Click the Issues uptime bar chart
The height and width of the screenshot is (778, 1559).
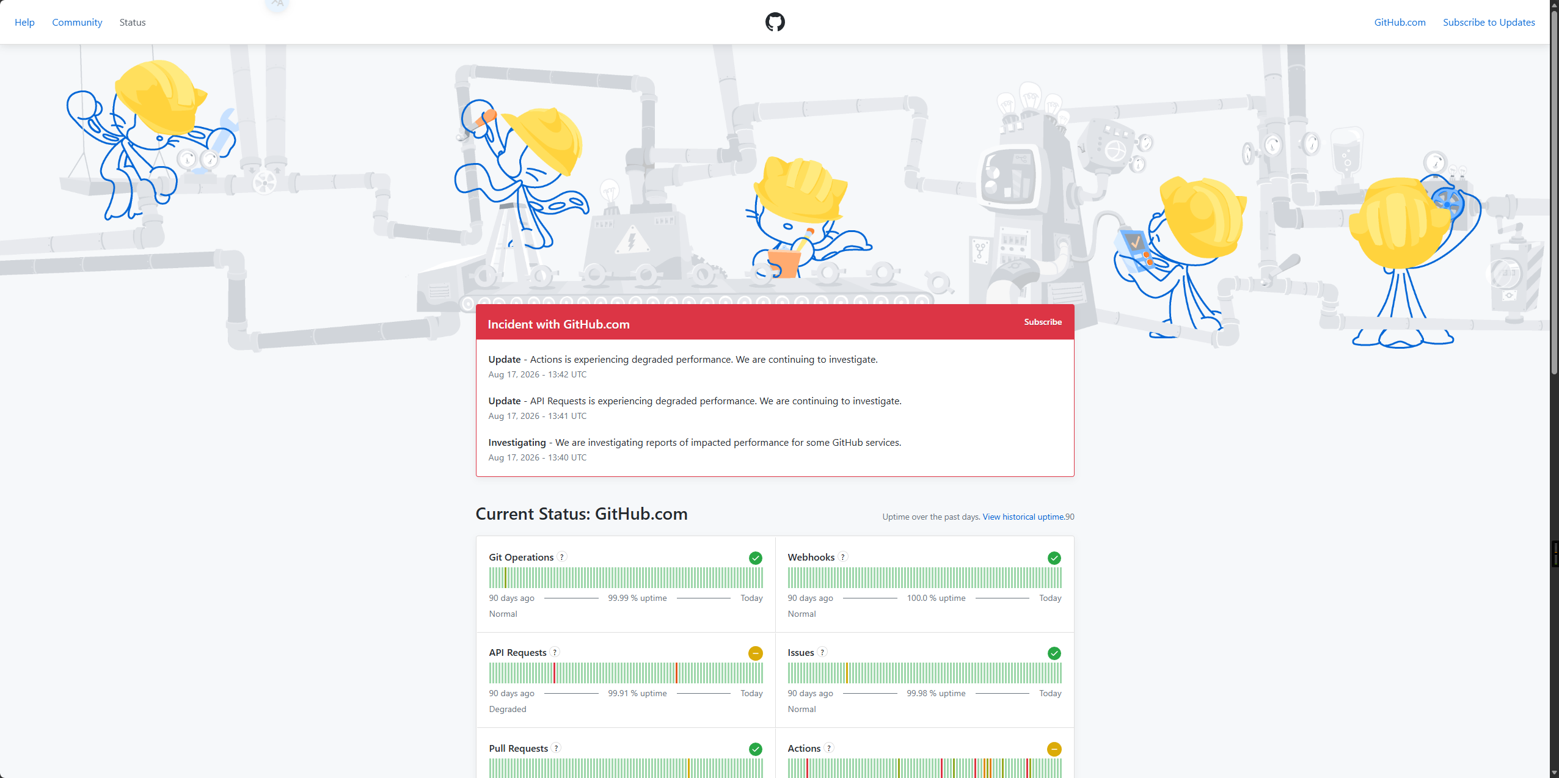(924, 673)
